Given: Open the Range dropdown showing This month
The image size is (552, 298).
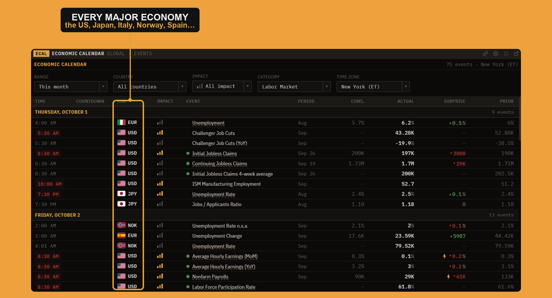Looking at the screenshot, I should (71, 87).
